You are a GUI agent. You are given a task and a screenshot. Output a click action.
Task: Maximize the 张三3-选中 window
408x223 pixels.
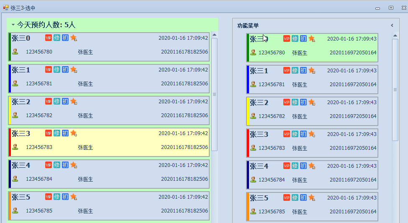tap(391, 8)
